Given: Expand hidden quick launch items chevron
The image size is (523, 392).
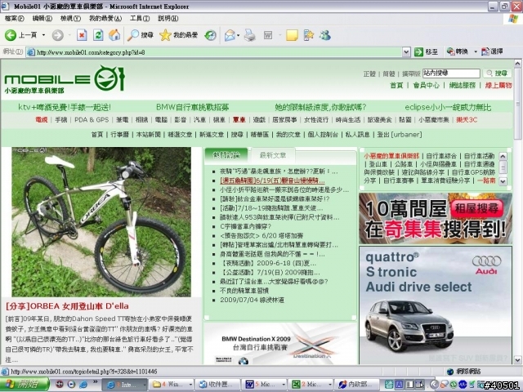Looking at the screenshot, I should tap(95, 381).
